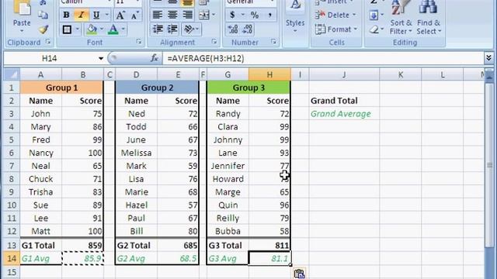Image resolution: width=497 pixels, height=279 pixels.
Task: Click the Insert Function fx icon
Action: (155, 58)
